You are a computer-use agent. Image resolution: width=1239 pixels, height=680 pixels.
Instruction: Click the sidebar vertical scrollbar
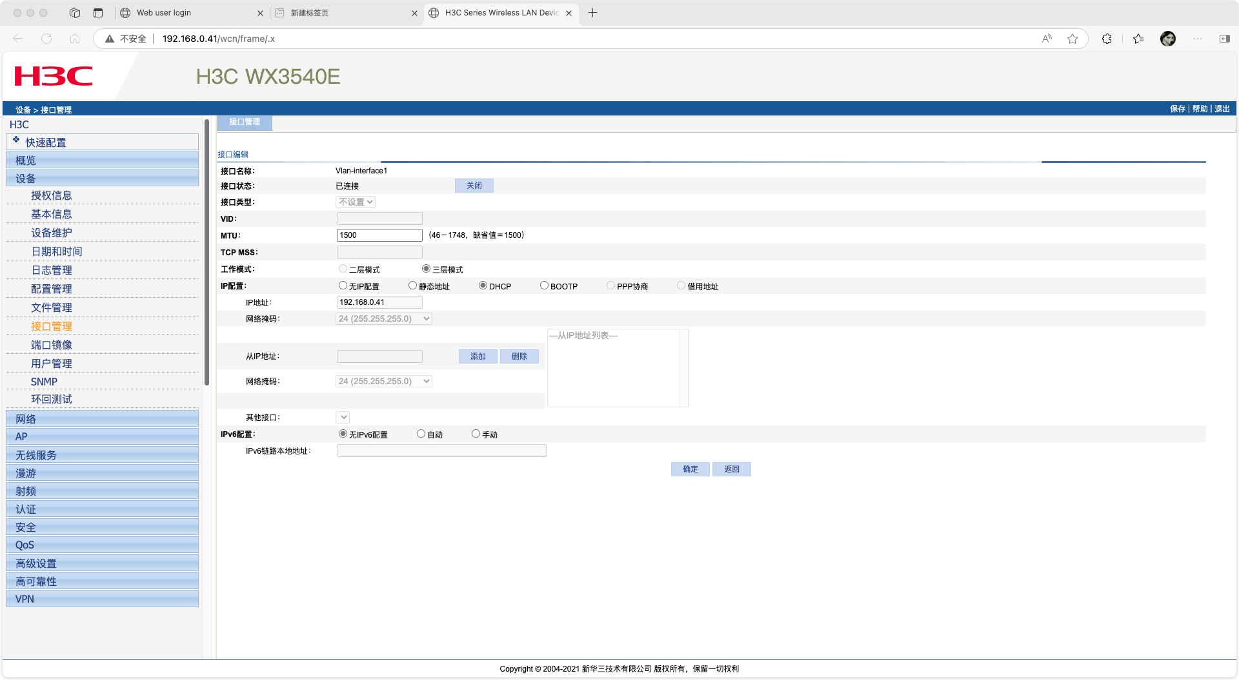click(x=206, y=251)
